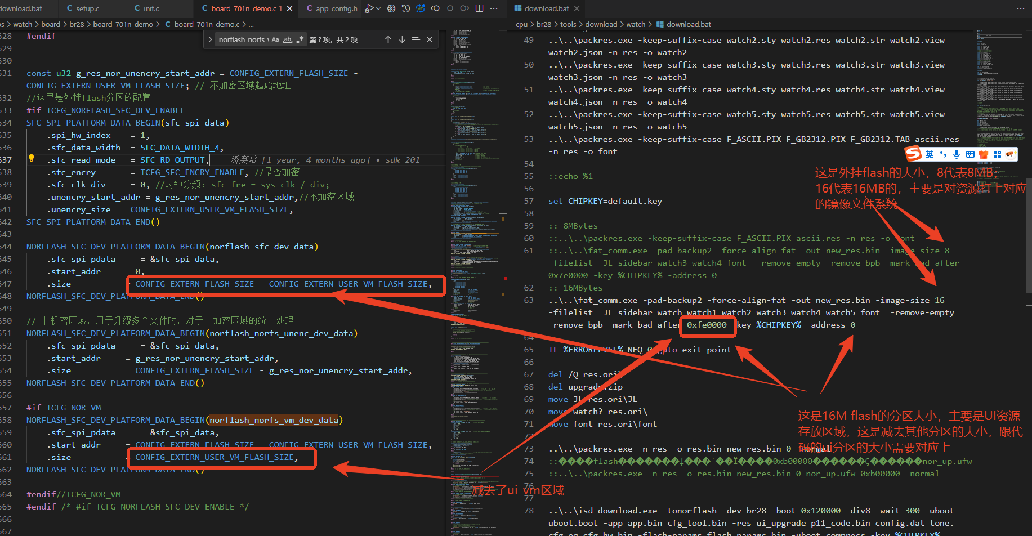Click the Sogou input method logo
Viewport: 1032px width, 536px height.
913,154
